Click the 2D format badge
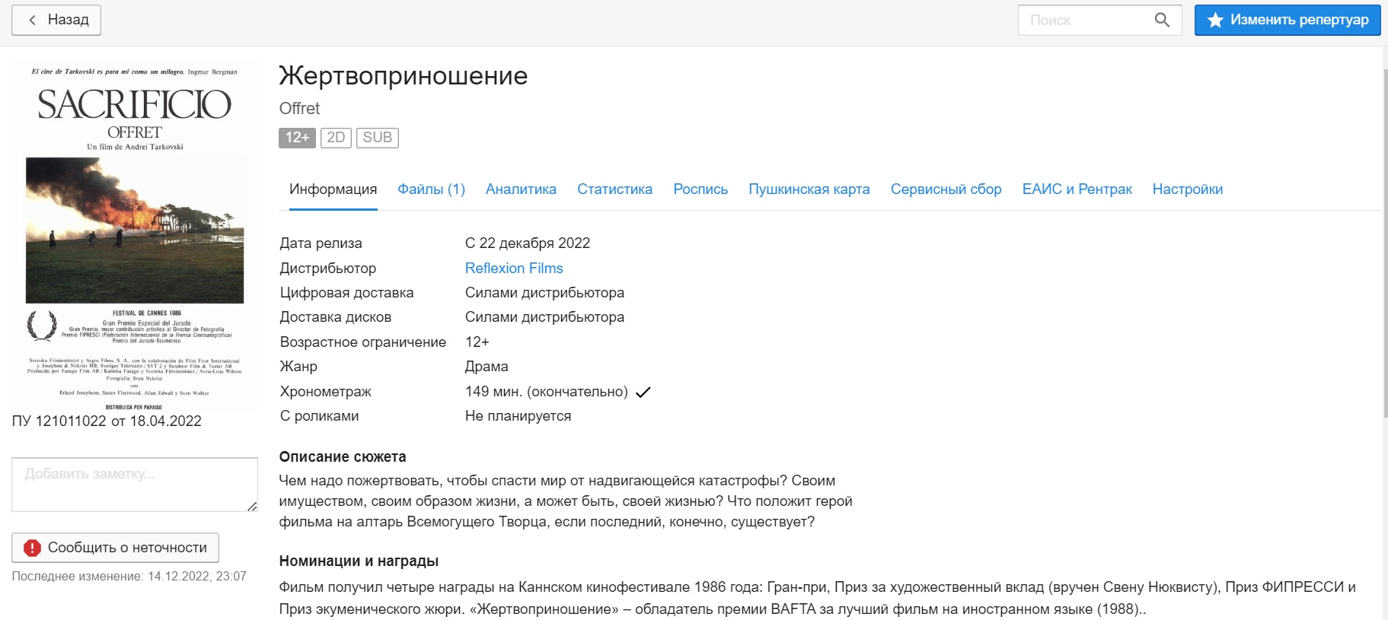1388x620 pixels. pos(336,138)
